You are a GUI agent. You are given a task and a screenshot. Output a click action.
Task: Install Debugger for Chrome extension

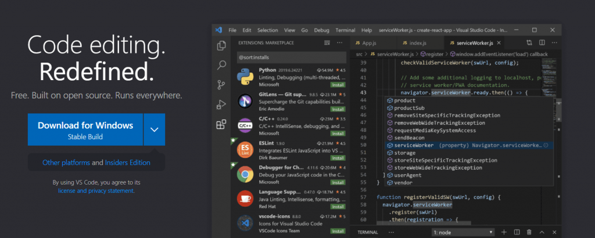(x=338, y=182)
